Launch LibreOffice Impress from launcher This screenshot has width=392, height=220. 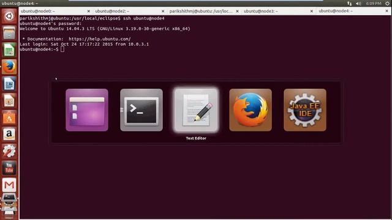(x=9, y=100)
